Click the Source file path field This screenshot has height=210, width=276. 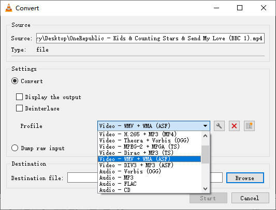click(150, 38)
